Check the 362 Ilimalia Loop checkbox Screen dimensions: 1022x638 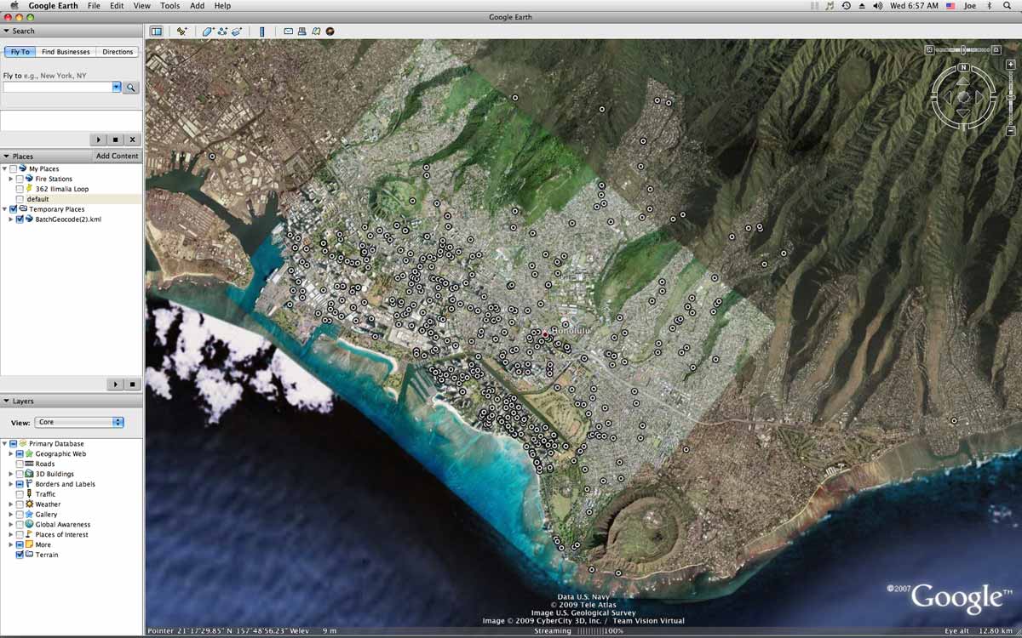click(x=20, y=189)
